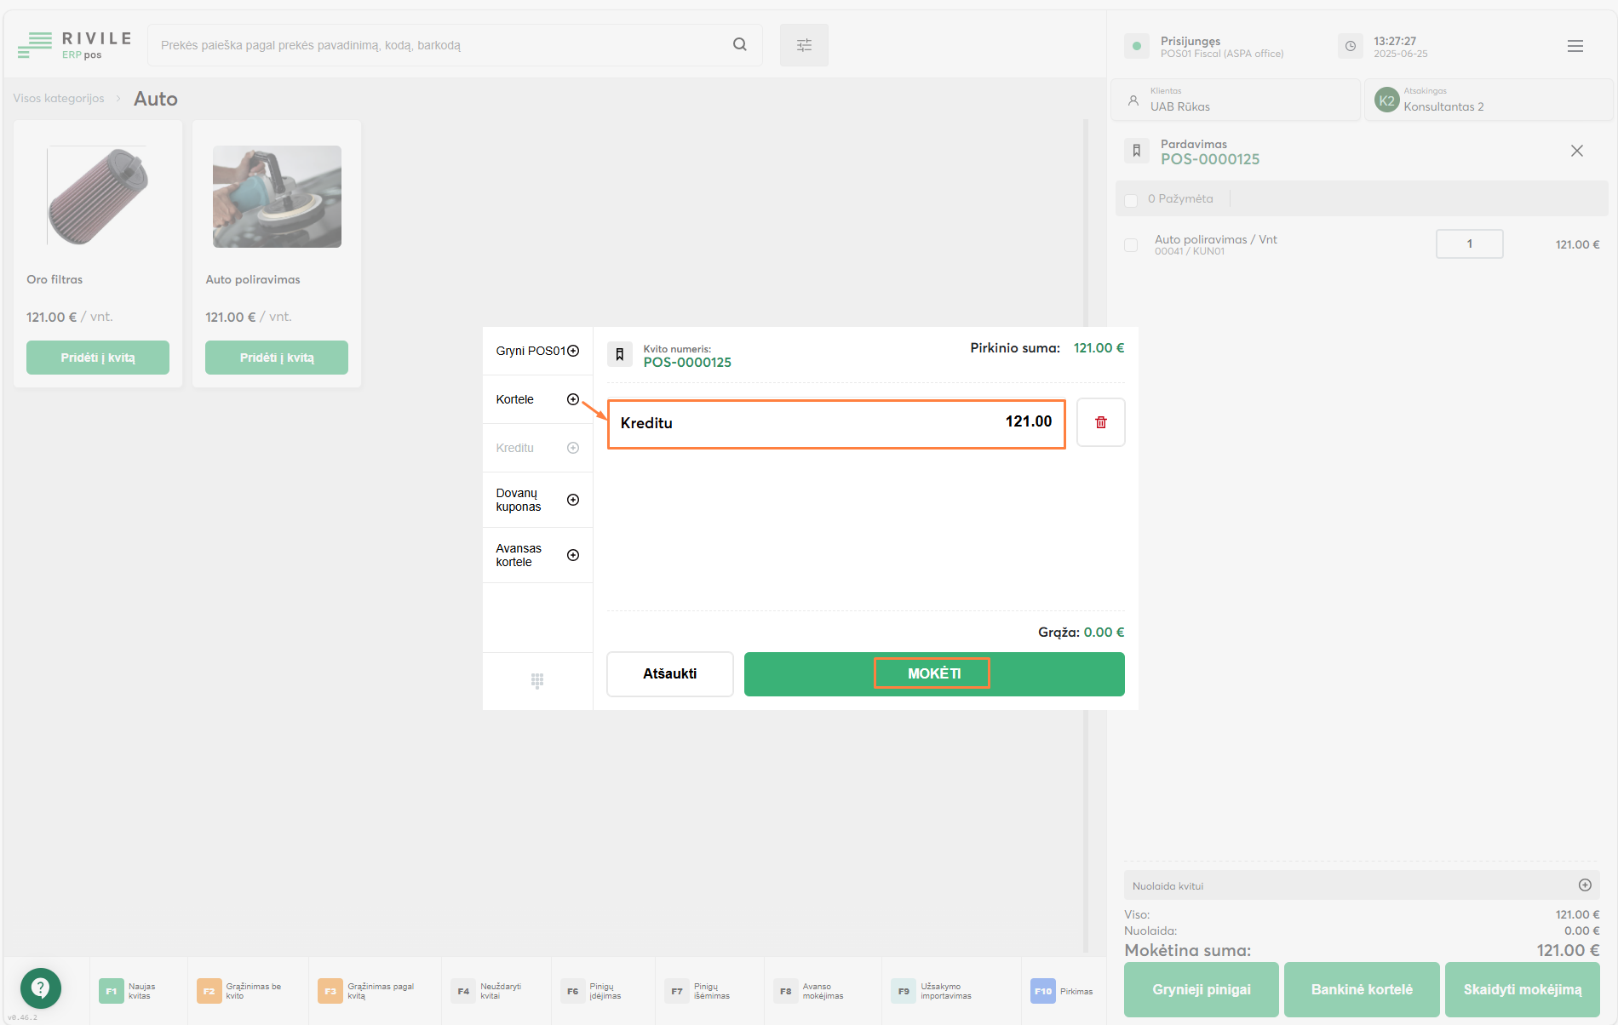This screenshot has height=1025, width=1618.
Task: Open the Atsakingas Konsultantas 2 selector
Action: pos(1488,100)
